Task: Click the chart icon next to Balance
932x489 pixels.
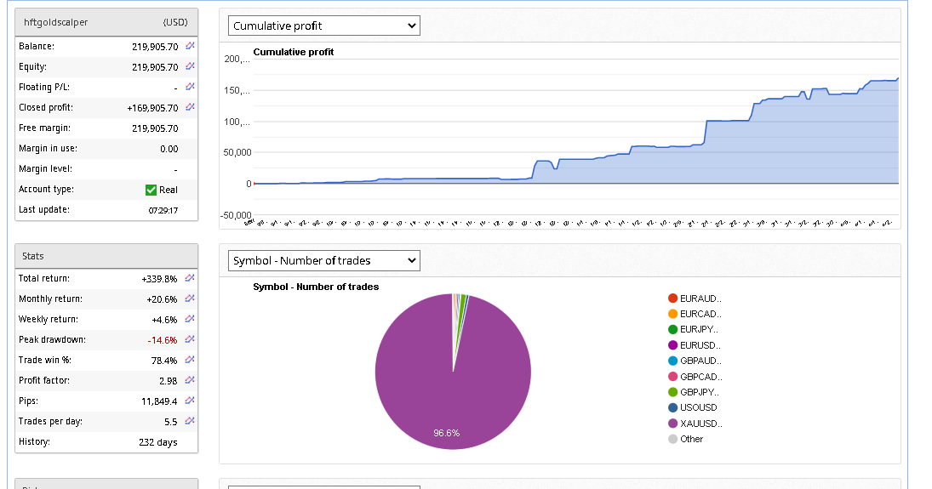Action: coord(190,46)
